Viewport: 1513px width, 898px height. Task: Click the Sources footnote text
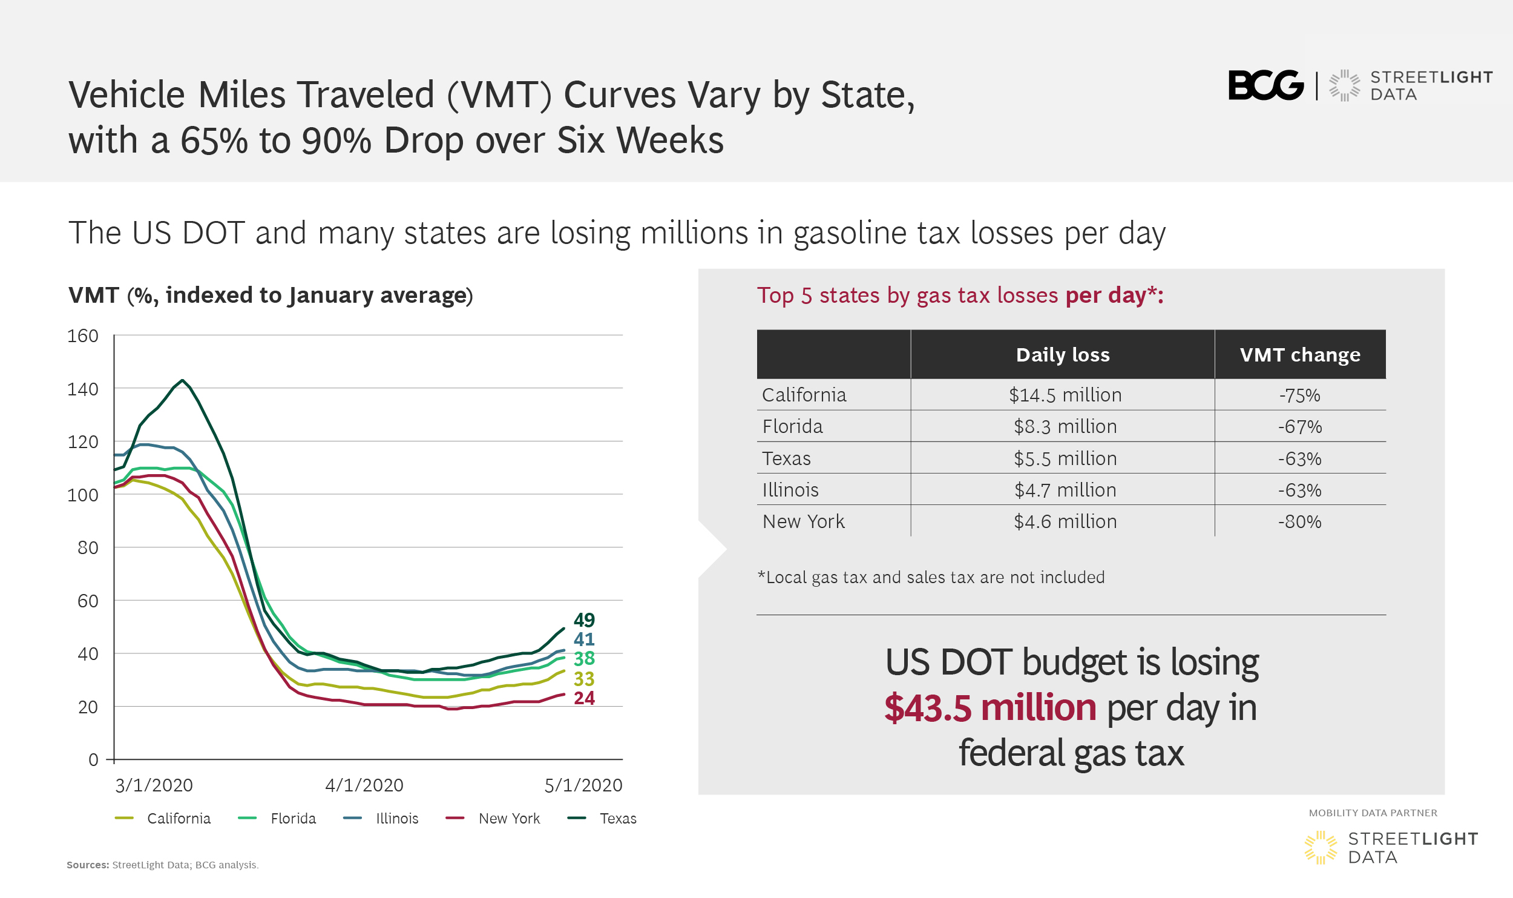[x=163, y=865]
